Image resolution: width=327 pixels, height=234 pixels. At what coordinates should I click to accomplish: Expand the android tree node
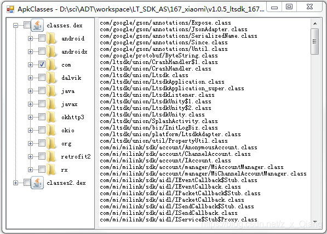(30, 38)
